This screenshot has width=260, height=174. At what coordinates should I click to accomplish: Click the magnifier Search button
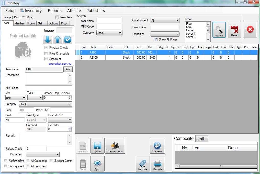(219, 30)
